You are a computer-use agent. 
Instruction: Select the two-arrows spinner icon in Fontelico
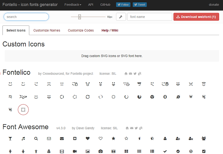click(88, 97)
